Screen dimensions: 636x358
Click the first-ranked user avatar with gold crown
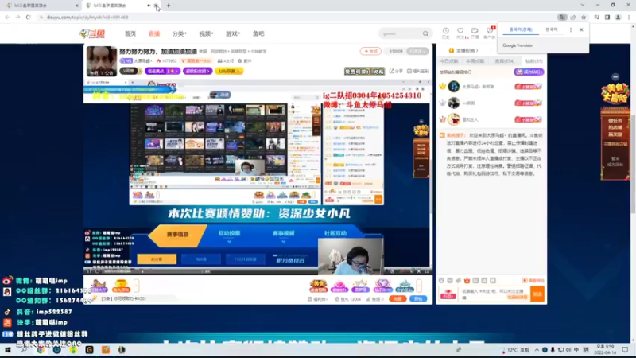coord(453,87)
